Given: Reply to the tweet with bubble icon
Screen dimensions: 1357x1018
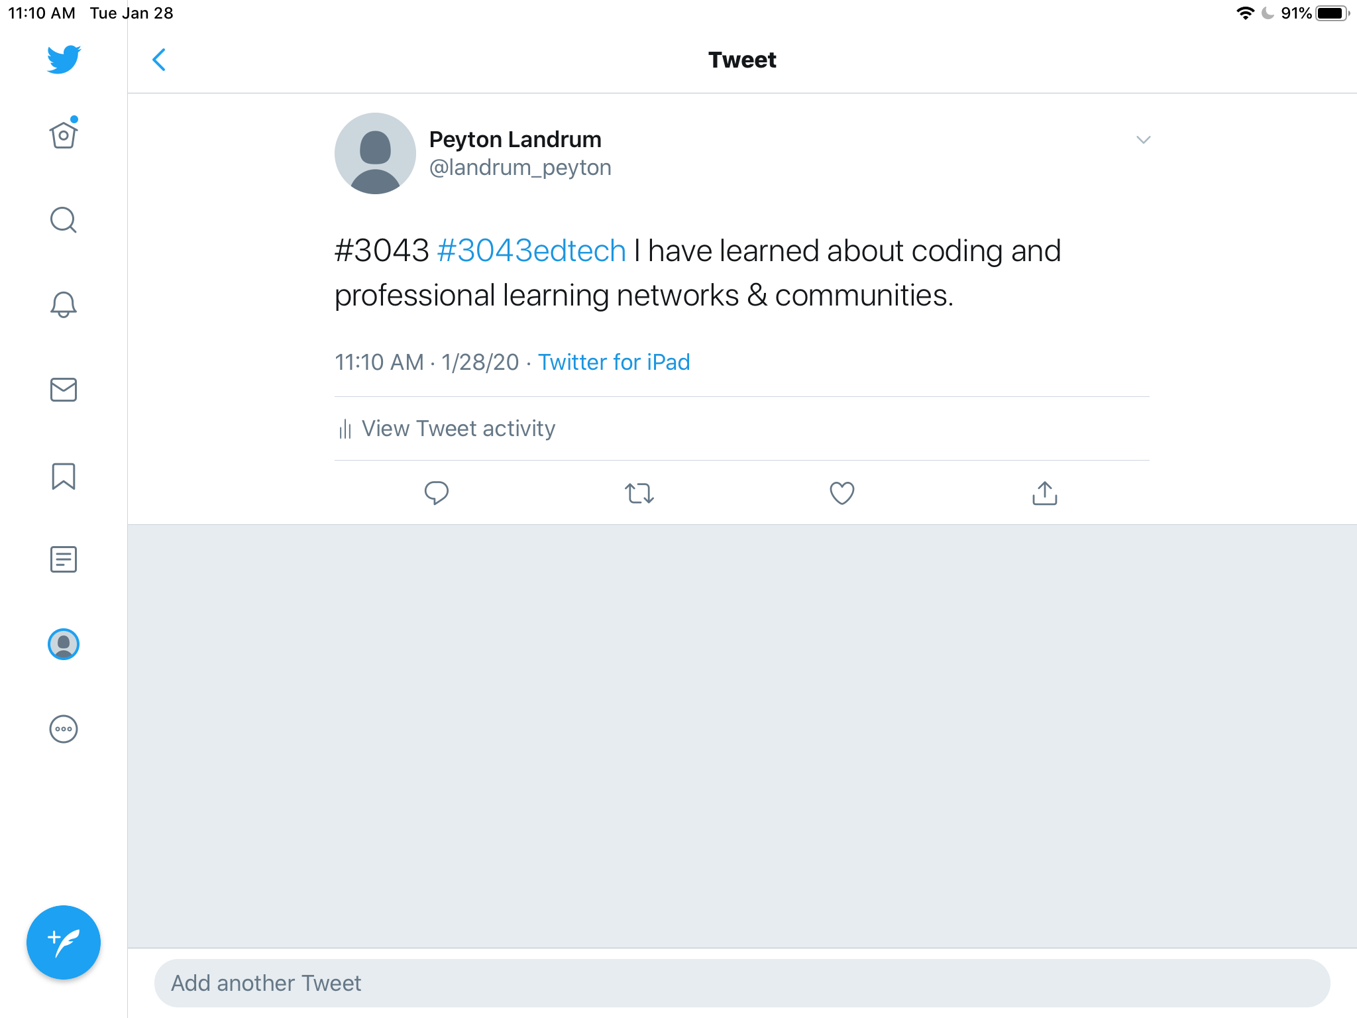Looking at the screenshot, I should [x=436, y=493].
